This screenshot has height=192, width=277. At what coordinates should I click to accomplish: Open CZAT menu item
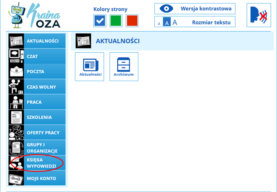tap(37, 56)
